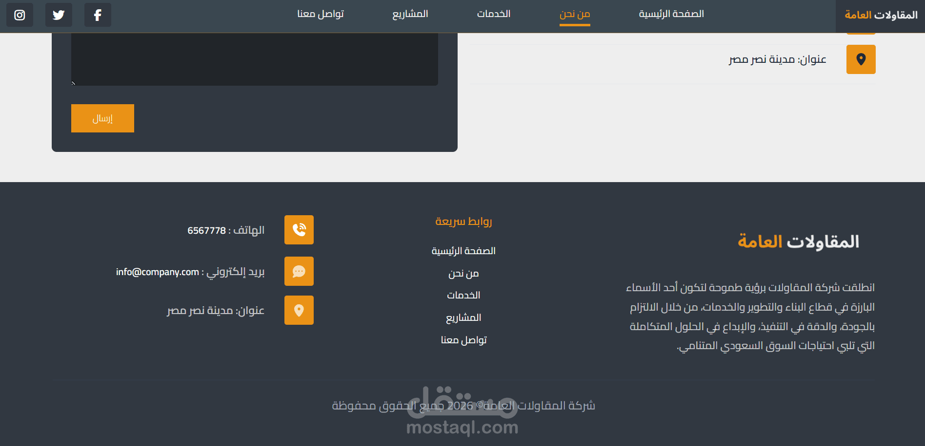
Task: Click the footer phone icon
Action: point(299,230)
